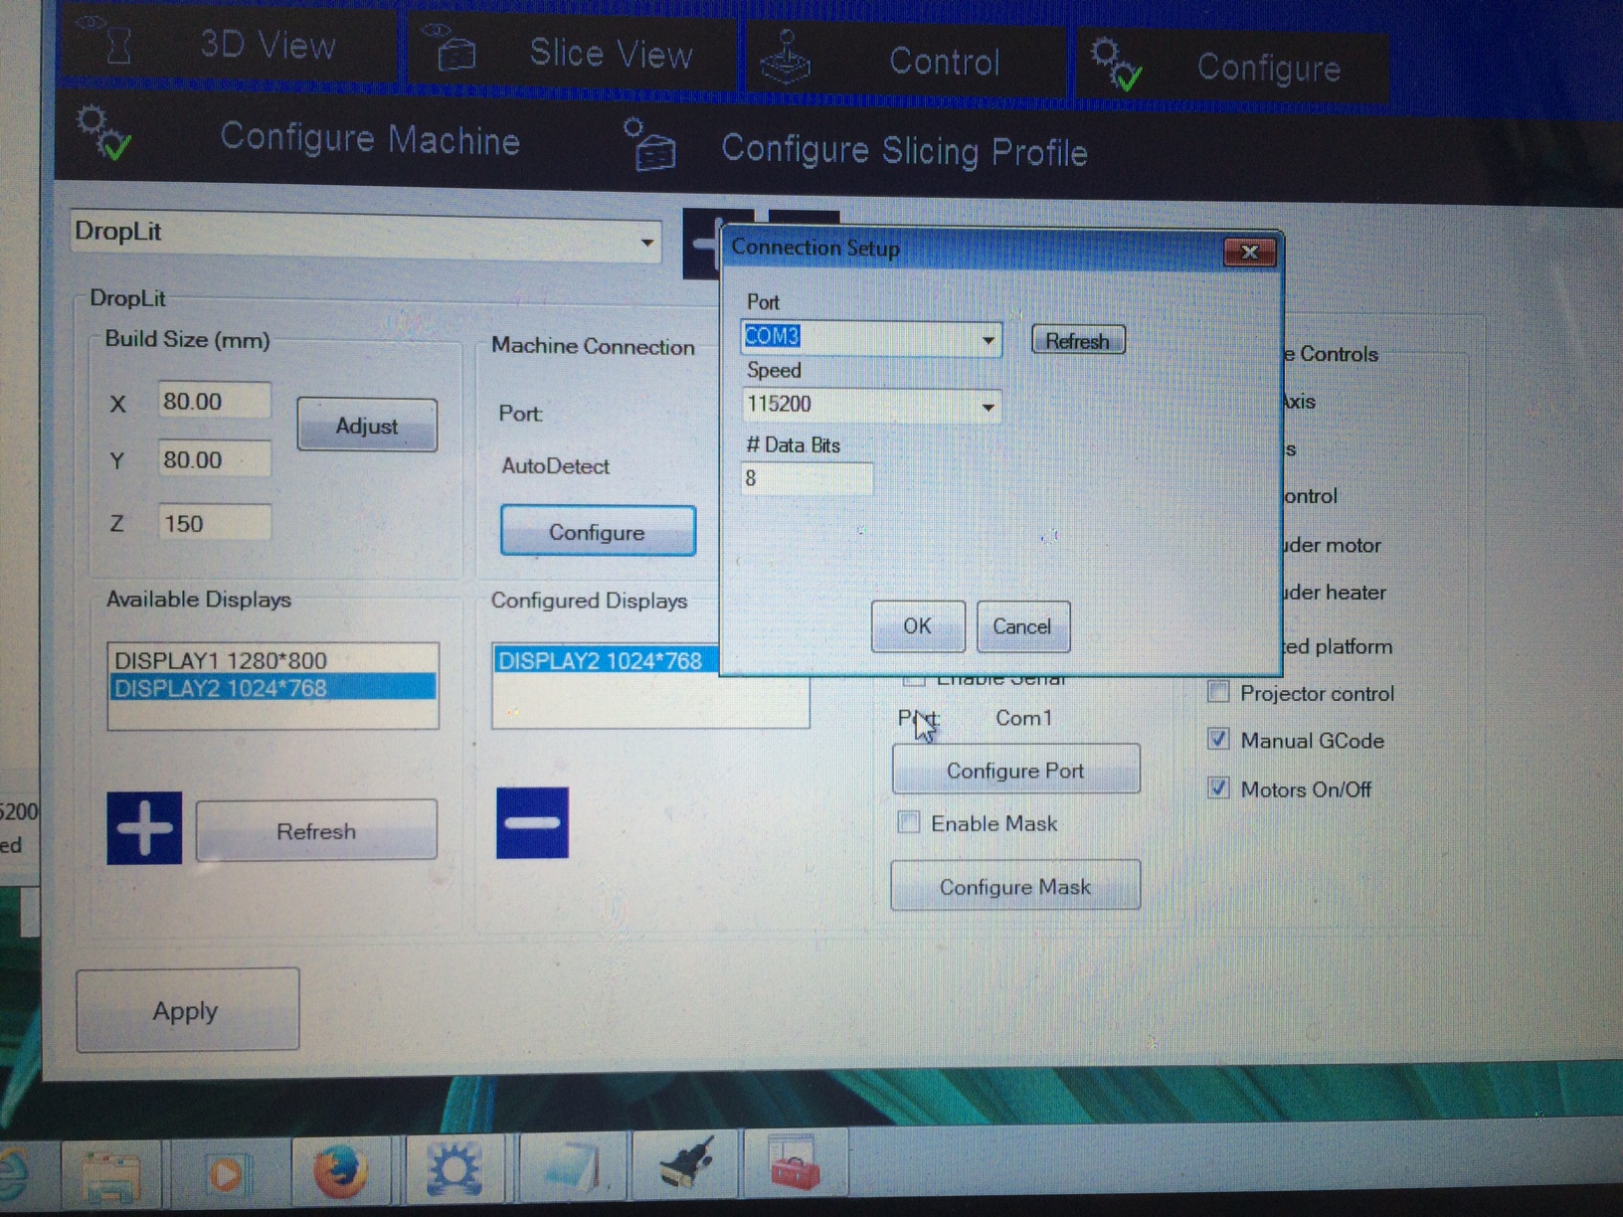The width and height of the screenshot is (1623, 1217).
Task: Expand the COM3 Port dropdown
Action: 988,341
